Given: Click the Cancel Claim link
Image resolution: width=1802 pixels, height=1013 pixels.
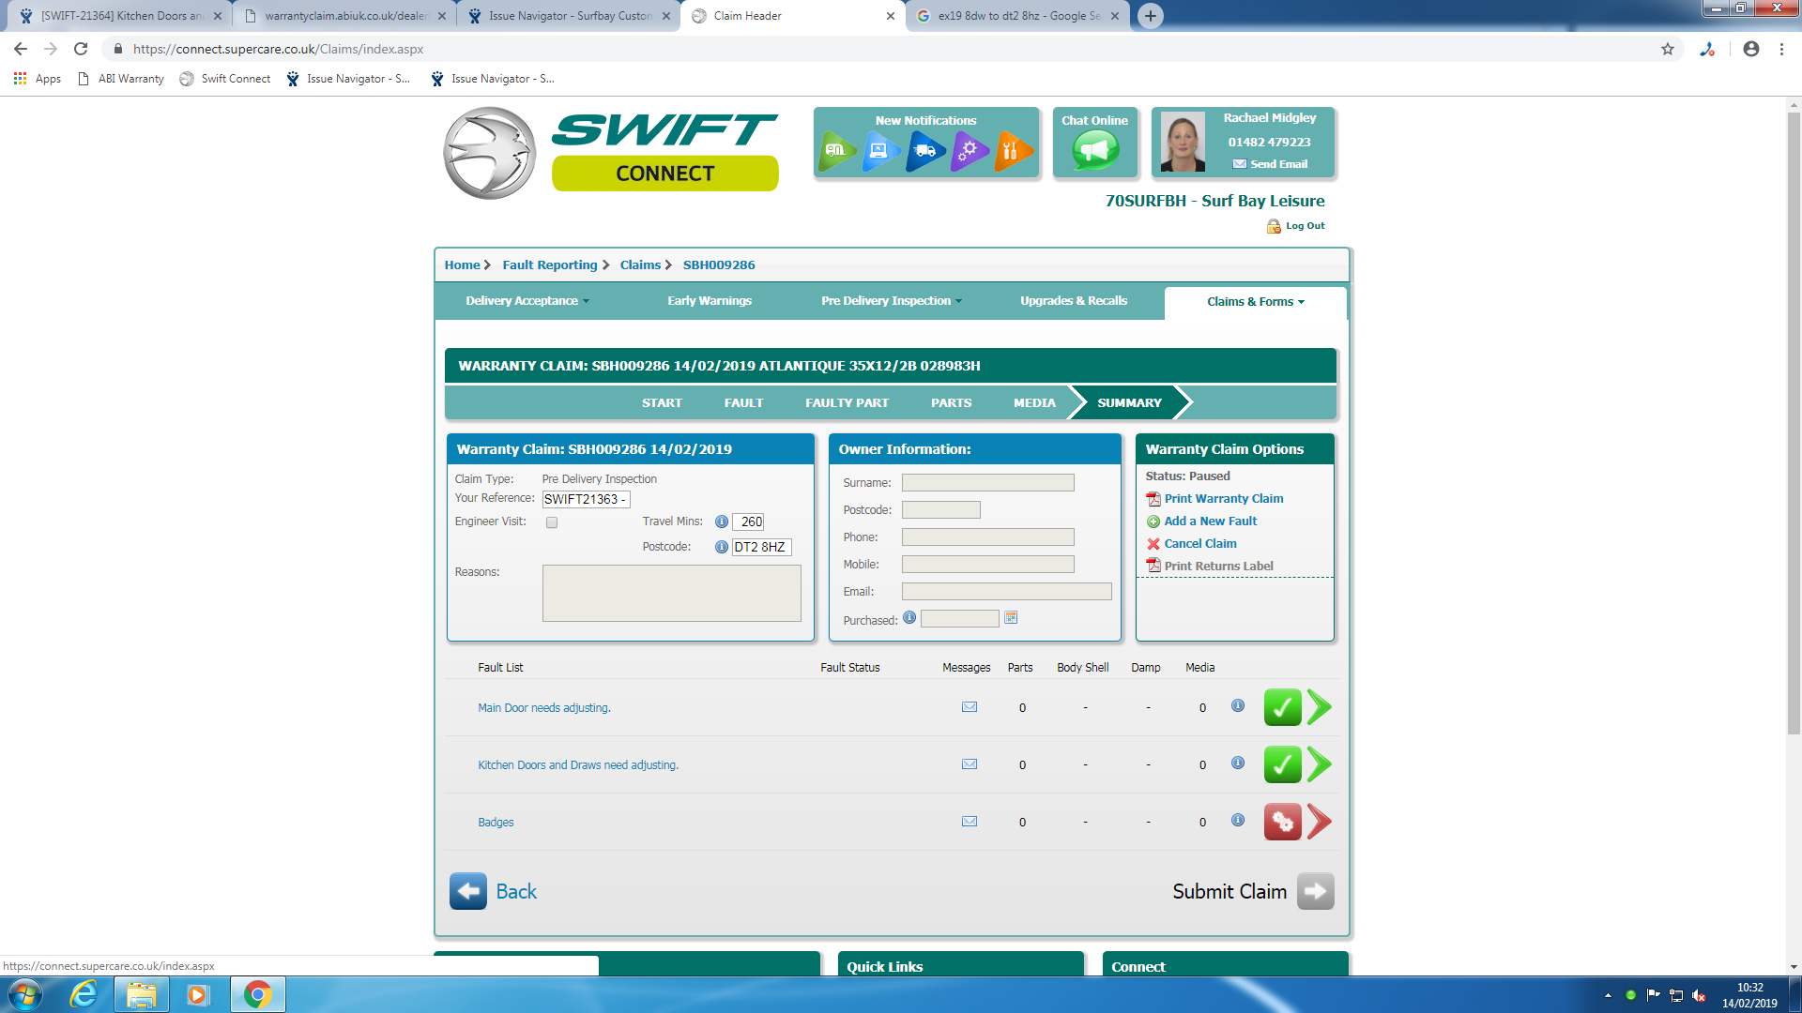Looking at the screenshot, I should (x=1199, y=544).
